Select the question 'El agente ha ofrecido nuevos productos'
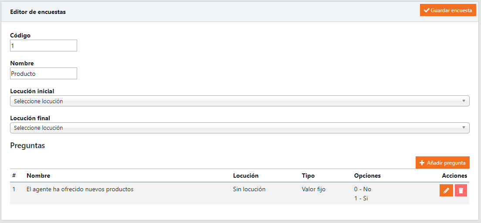Screen dimensions: 481x223 80,189
